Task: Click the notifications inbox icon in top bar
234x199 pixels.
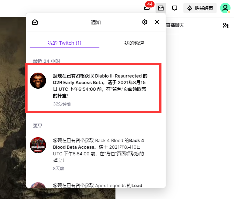Action: click(161, 8)
